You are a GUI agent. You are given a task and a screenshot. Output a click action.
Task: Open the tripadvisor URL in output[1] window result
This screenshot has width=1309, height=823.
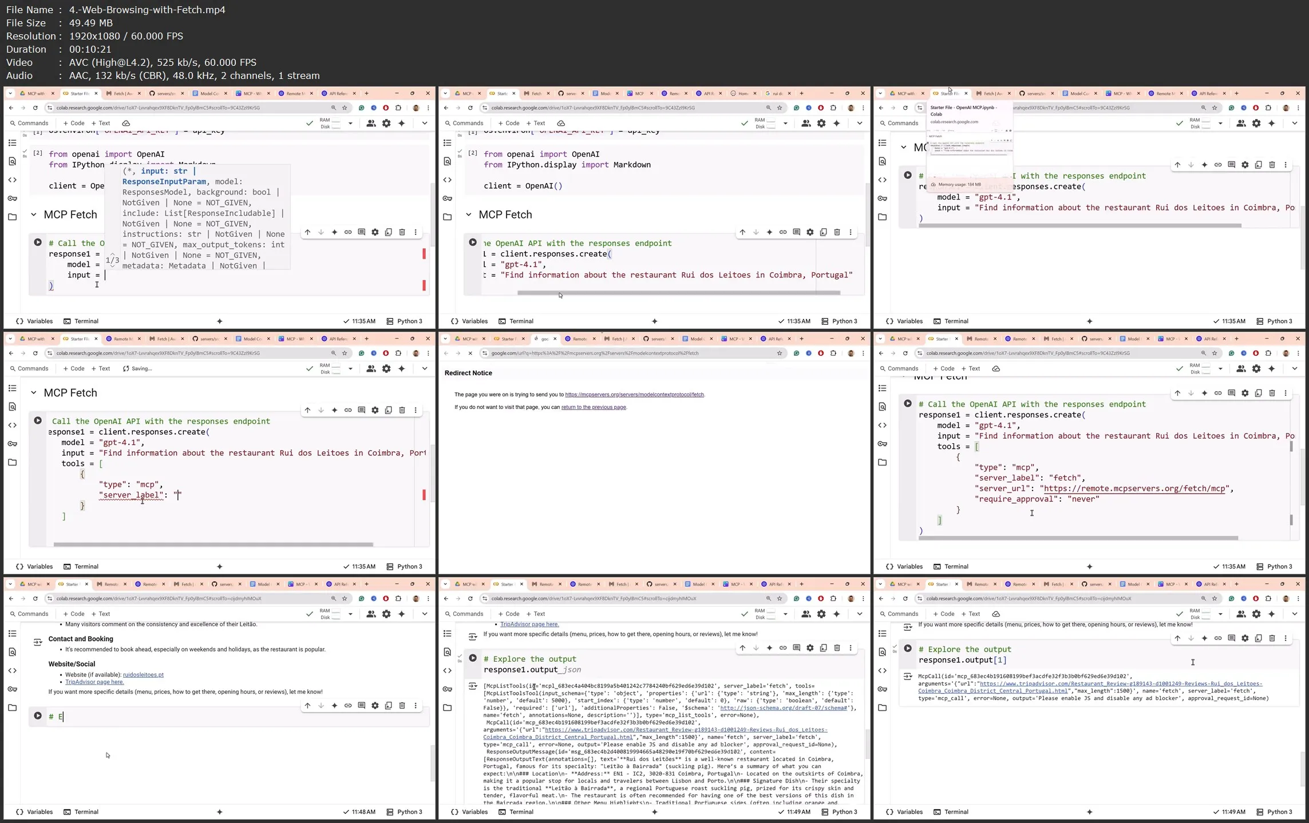point(1090,687)
